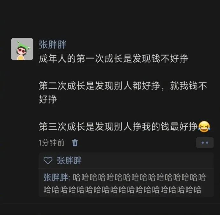The height and width of the screenshot is (215, 220).
Task: Click the heart icon in likes row
Action: pyautogui.click(x=48, y=160)
